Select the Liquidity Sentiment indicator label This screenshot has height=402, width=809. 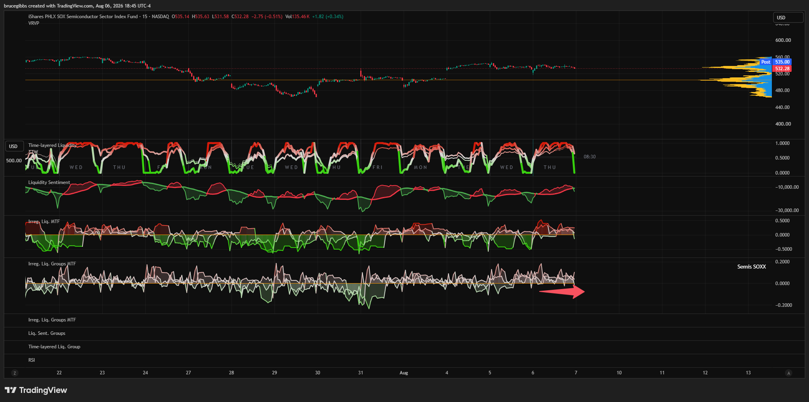click(x=49, y=182)
